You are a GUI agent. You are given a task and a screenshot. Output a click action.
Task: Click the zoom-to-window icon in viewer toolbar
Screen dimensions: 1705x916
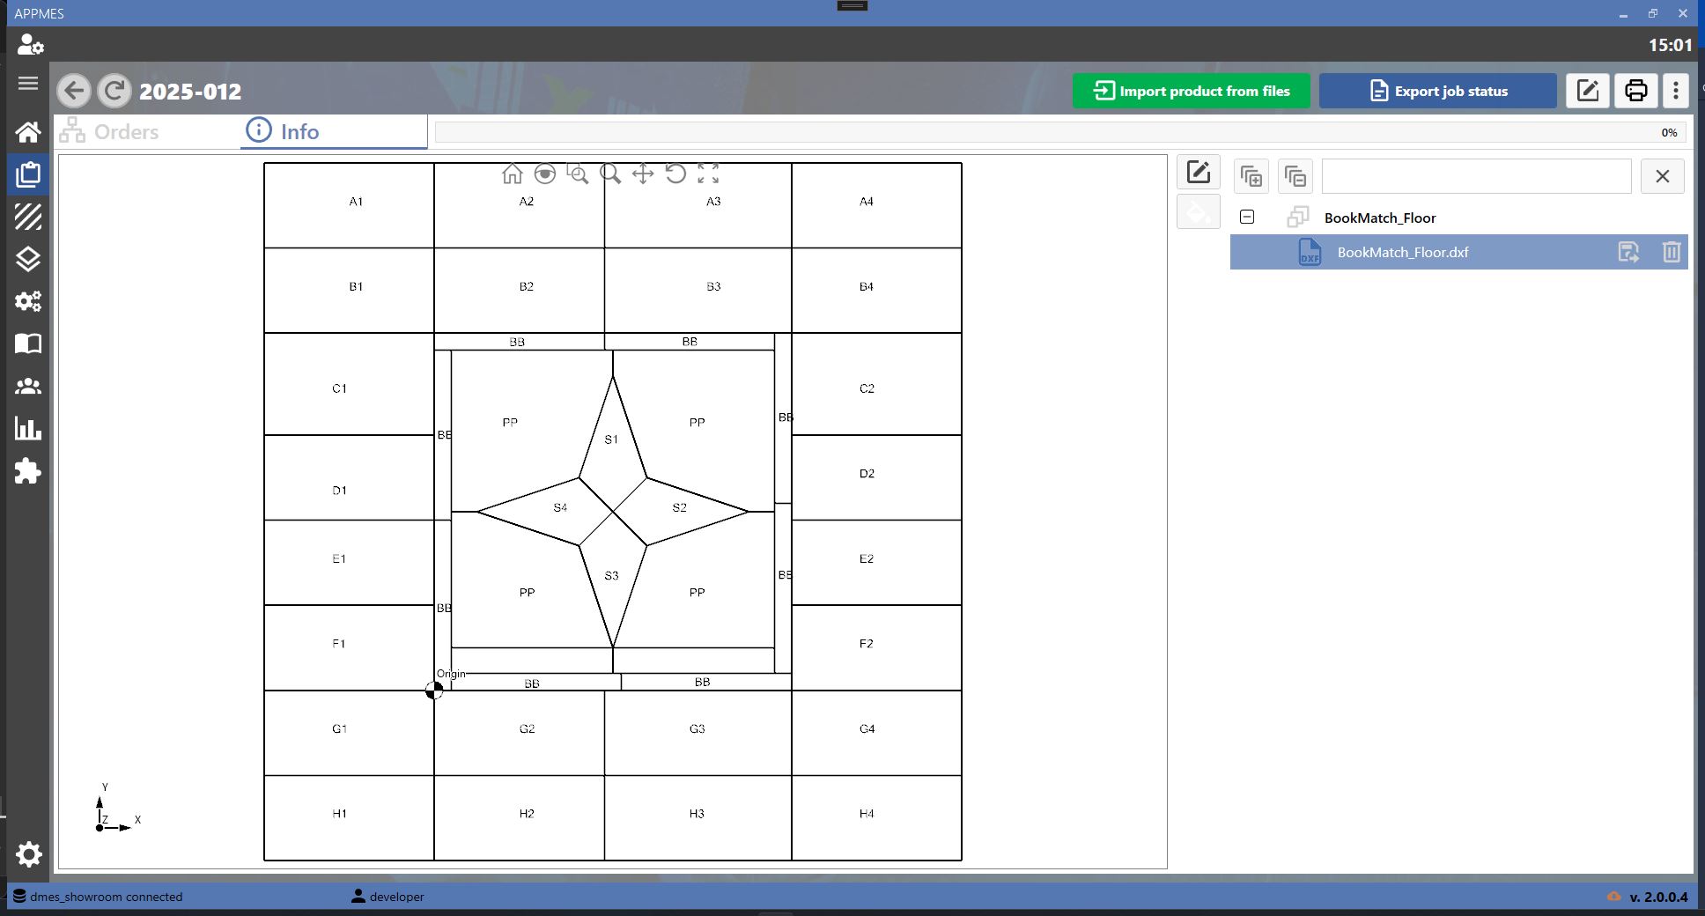coord(578,174)
